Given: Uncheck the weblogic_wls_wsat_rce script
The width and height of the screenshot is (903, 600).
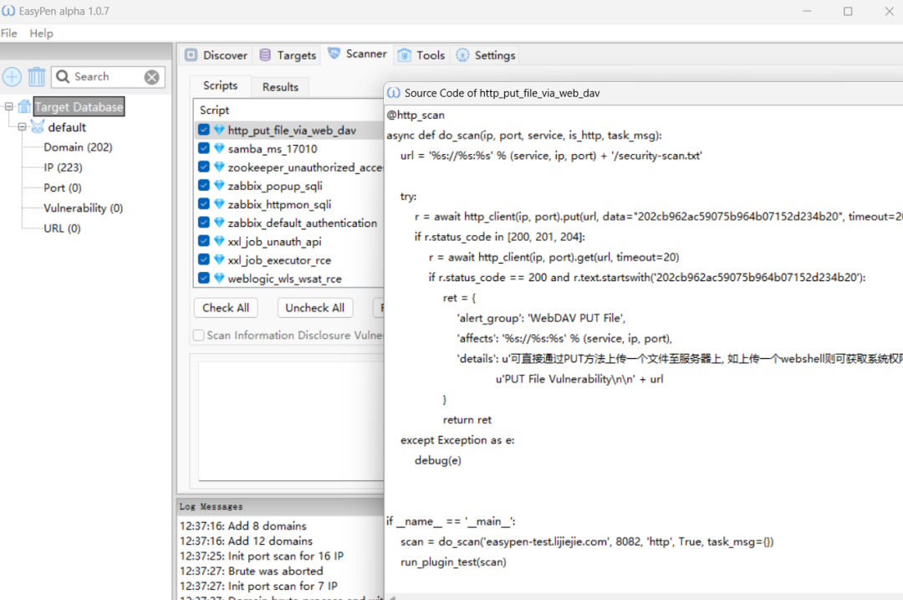Looking at the screenshot, I should click(204, 278).
